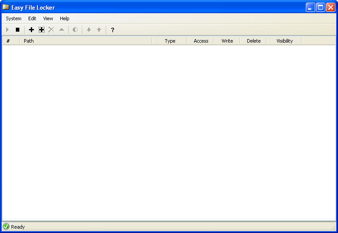Click the Move Up arrow icon
Screen dimensions: 338x233
pos(99,30)
